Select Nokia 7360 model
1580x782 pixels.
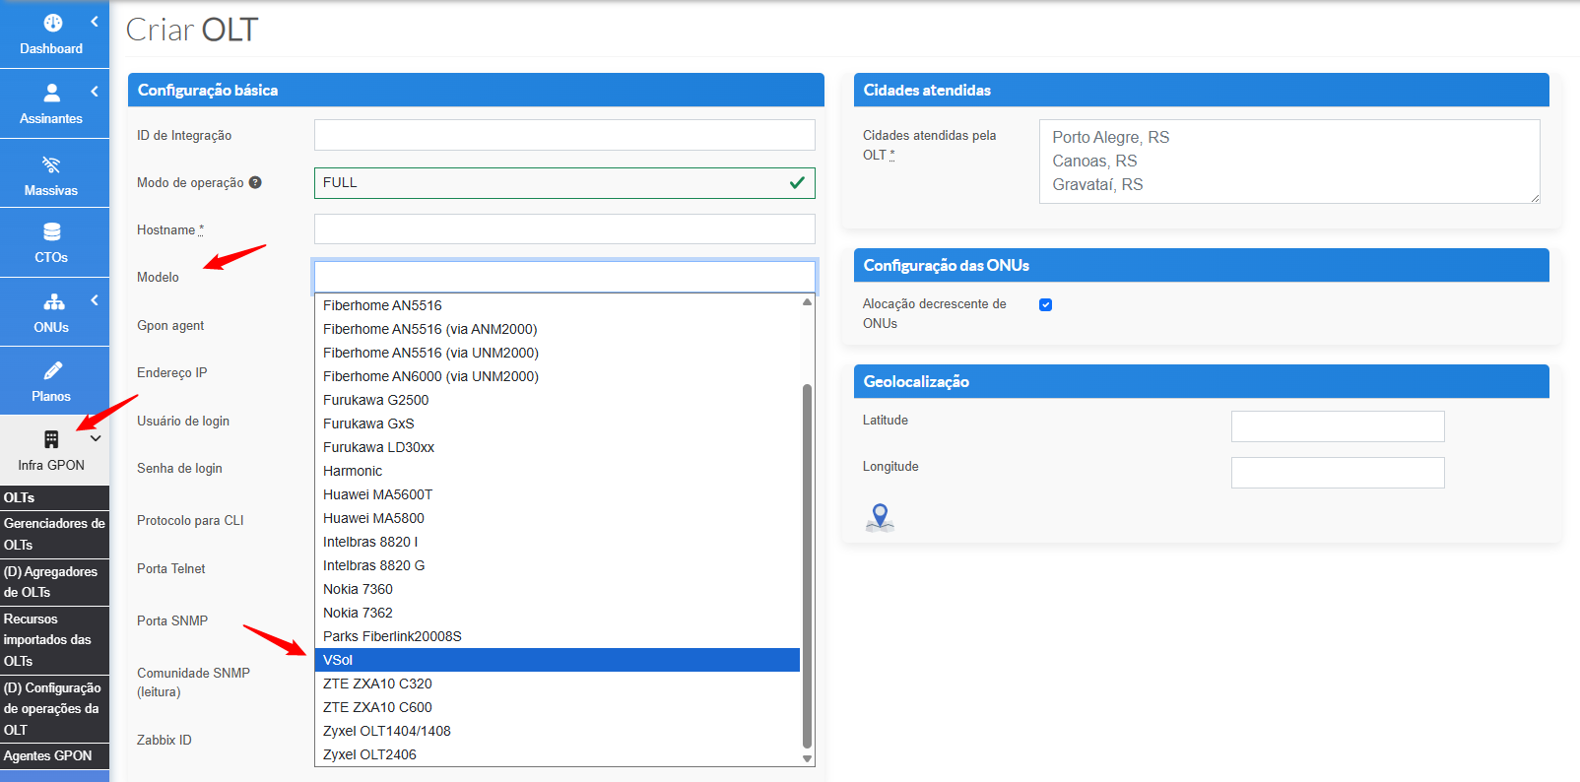558,589
